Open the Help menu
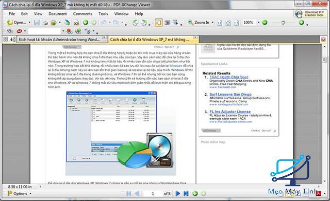 coord(139,14)
